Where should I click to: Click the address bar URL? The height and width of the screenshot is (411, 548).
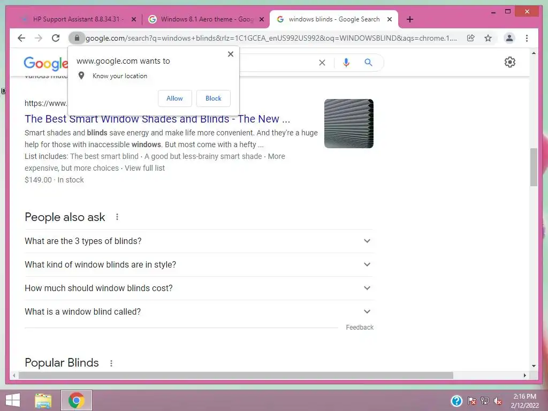click(x=271, y=38)
